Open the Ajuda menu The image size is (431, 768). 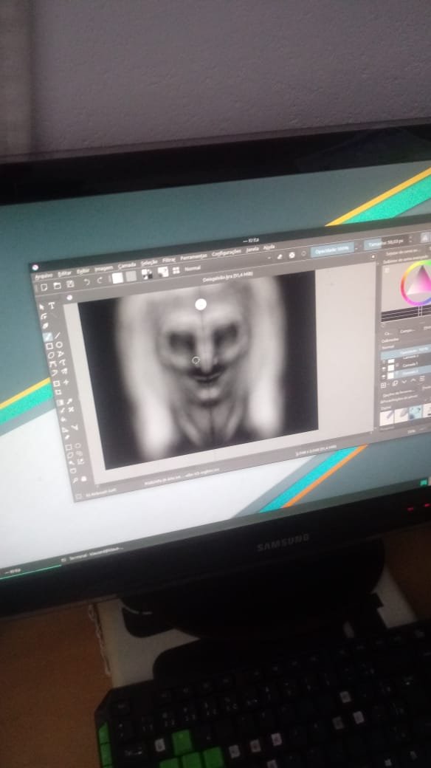tap(269, 247)
